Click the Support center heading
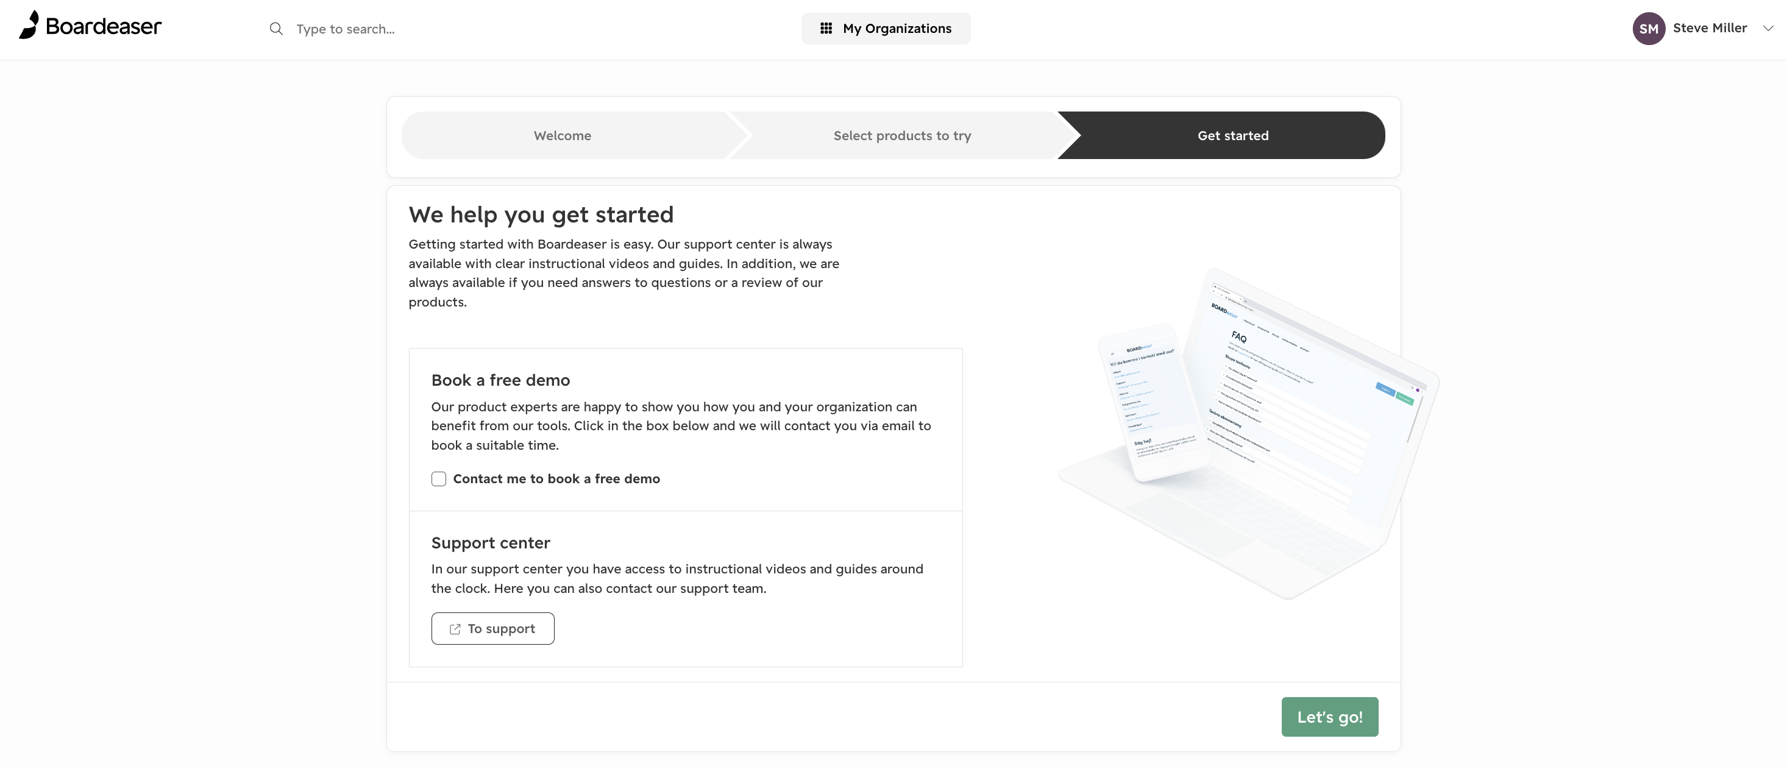 tap(491, 542)
